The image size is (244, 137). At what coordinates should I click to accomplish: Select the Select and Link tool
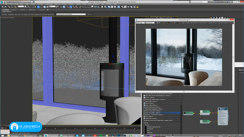coord(9,7)
